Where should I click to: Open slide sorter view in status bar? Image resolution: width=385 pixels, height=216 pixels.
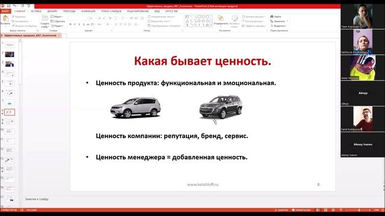tap(325, 210)
